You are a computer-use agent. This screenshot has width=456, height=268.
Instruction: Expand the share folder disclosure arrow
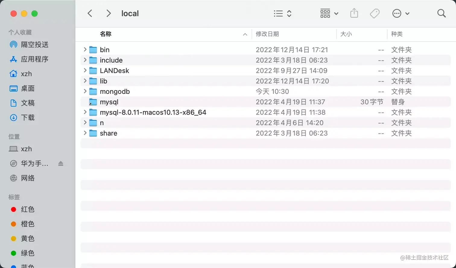85,133
